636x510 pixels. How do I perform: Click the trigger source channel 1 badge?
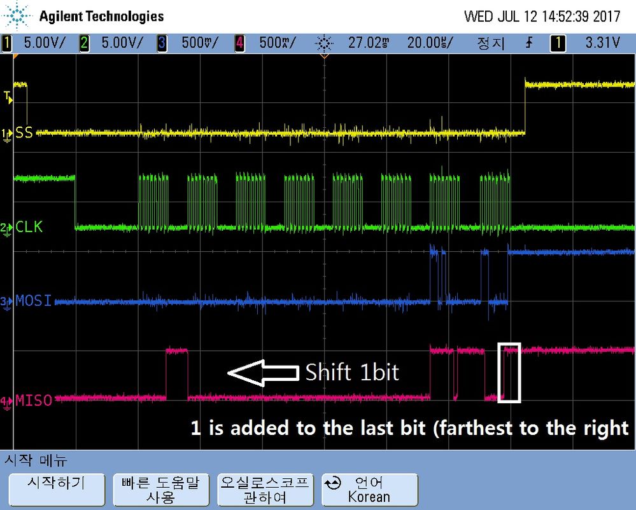tap(558, 43)
